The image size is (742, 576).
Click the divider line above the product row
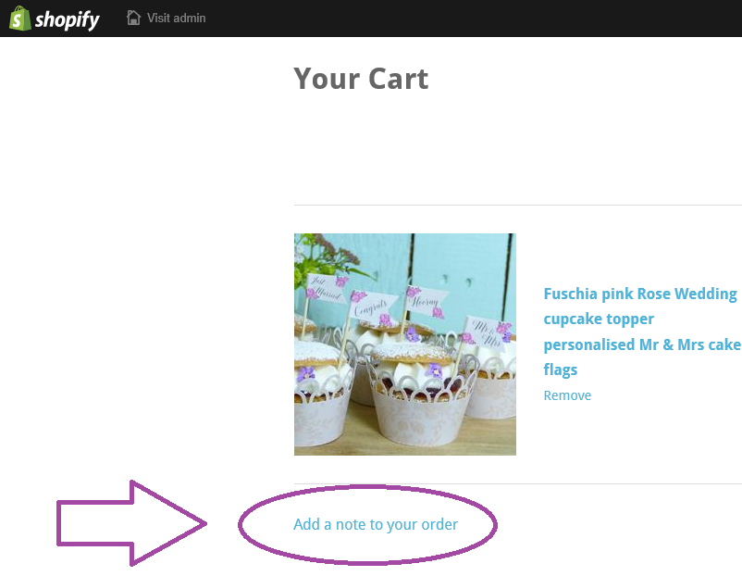[518, 205]
